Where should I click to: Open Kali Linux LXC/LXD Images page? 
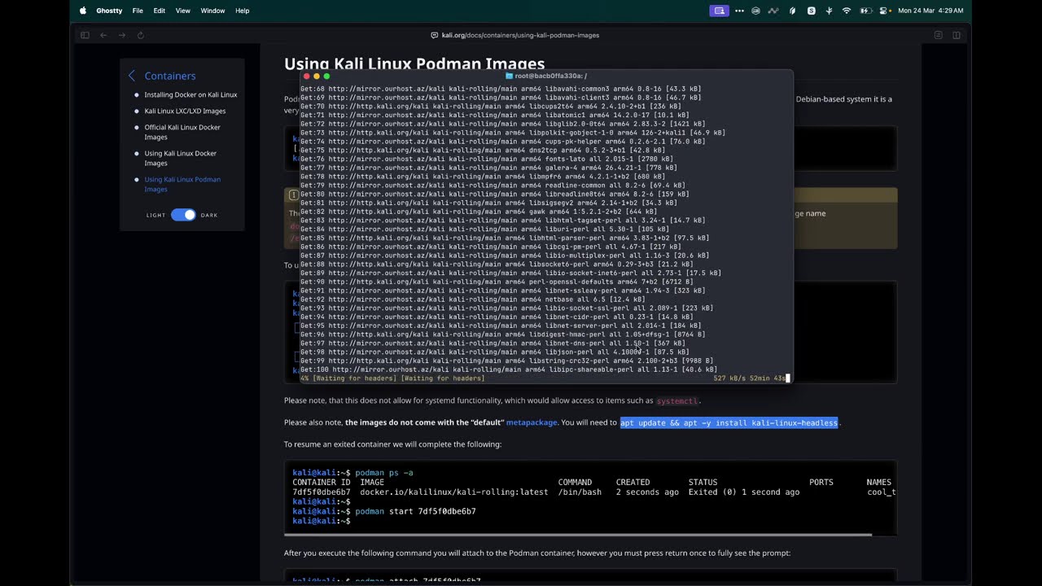pos(185,111)
